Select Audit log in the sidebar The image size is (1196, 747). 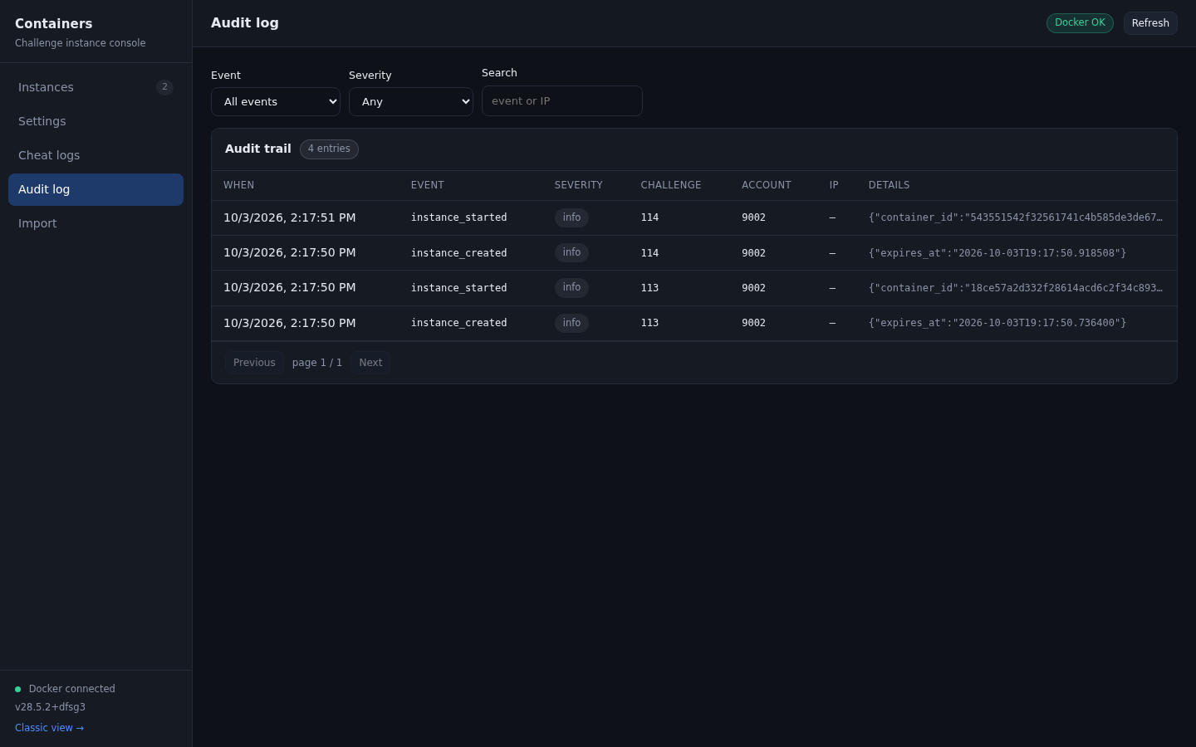coord(96,189)
